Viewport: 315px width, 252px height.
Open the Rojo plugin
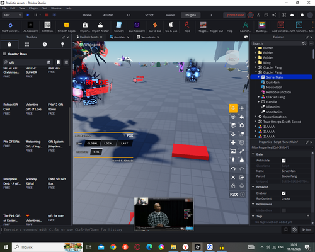coord(187,27)
